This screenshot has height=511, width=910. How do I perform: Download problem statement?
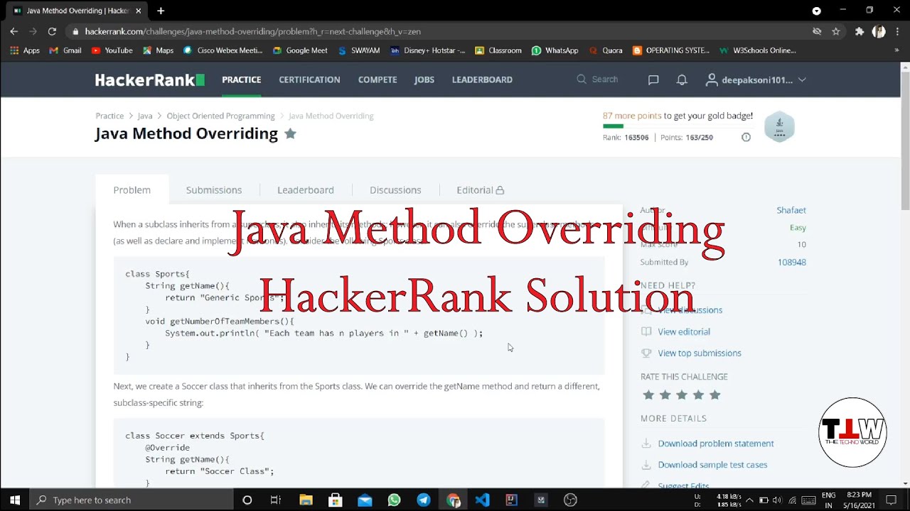coord(716,444)
